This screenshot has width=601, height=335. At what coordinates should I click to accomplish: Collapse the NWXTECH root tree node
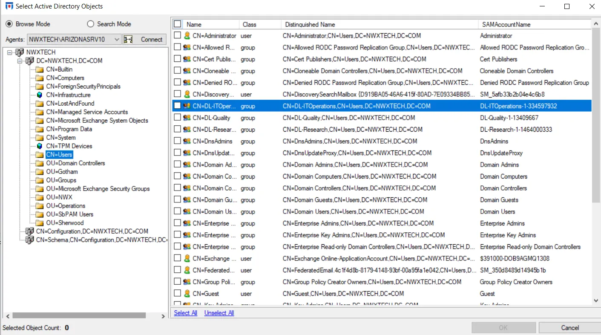tap(9, 52)
